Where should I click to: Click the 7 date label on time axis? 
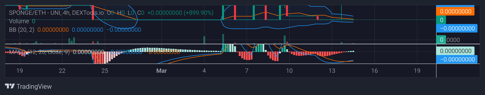click(247, 71)
